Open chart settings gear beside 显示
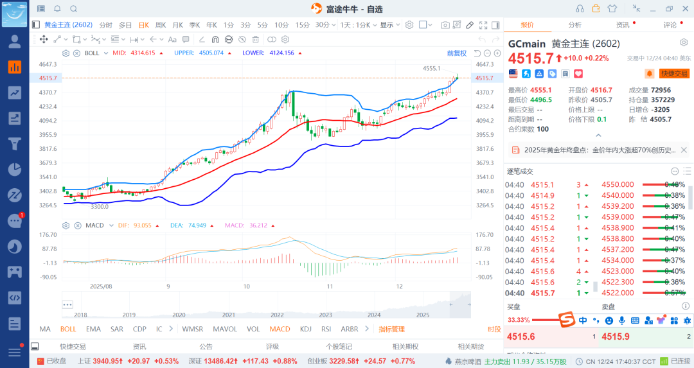 (x=409, y=25)
